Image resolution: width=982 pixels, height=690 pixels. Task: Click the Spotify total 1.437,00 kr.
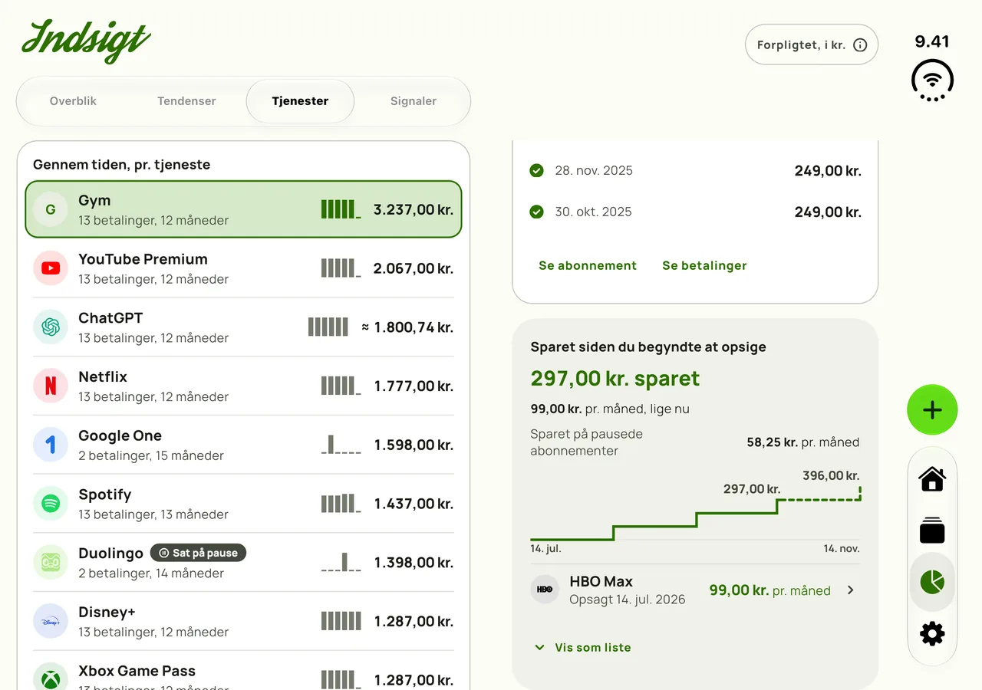tap(414, 504)
